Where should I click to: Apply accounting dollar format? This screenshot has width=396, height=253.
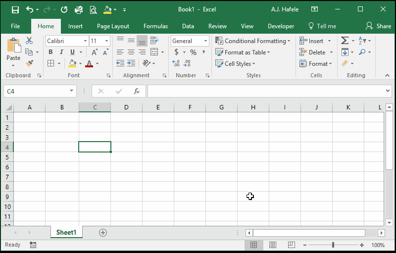click(177, 52)
